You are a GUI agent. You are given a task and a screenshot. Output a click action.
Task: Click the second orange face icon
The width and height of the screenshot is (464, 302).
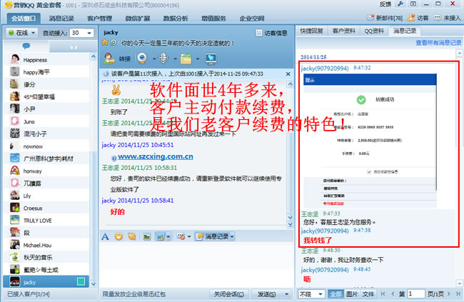click(132, 236)
